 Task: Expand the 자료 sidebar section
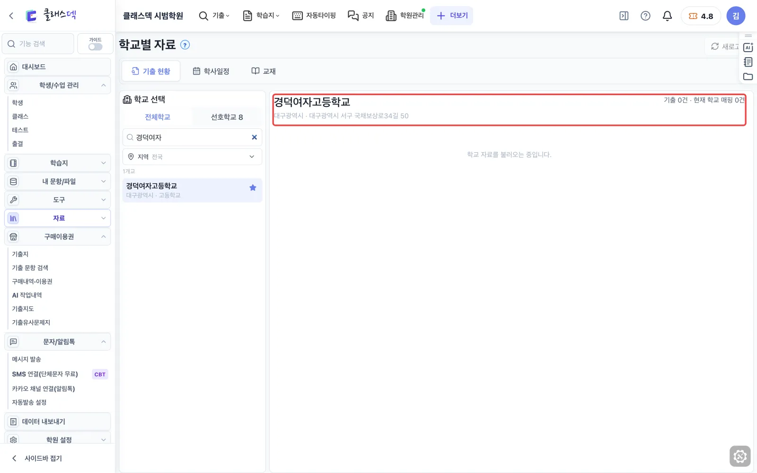point(58,218)
